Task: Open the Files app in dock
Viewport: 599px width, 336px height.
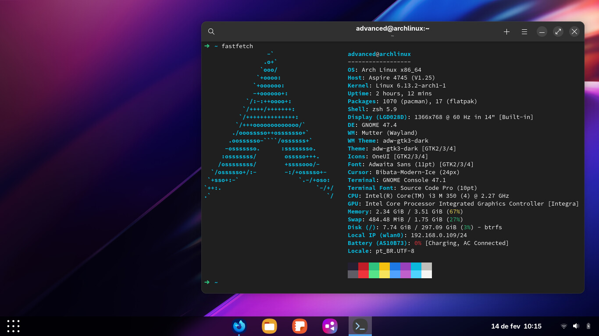Action: coord(269,326)
